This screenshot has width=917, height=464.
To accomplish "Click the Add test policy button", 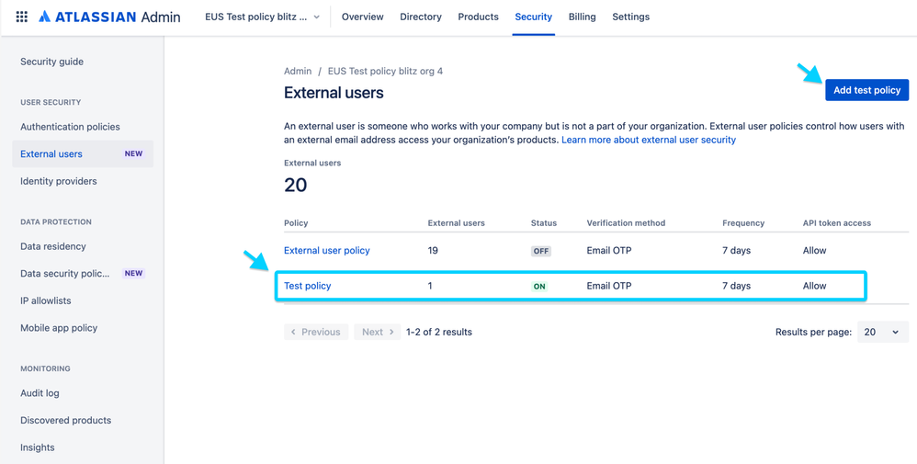I will point(866,90).
